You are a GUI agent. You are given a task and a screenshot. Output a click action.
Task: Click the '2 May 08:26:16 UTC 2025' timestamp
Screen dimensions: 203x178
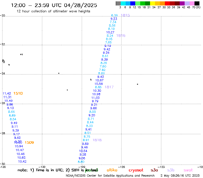click(180, 176)
